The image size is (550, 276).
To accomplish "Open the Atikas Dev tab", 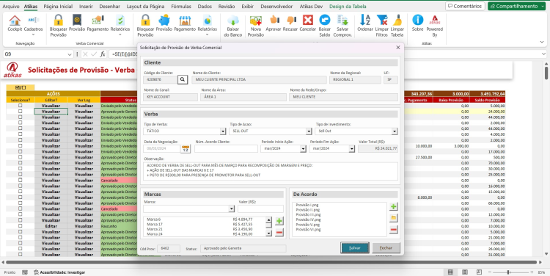I will pos(311,7).
